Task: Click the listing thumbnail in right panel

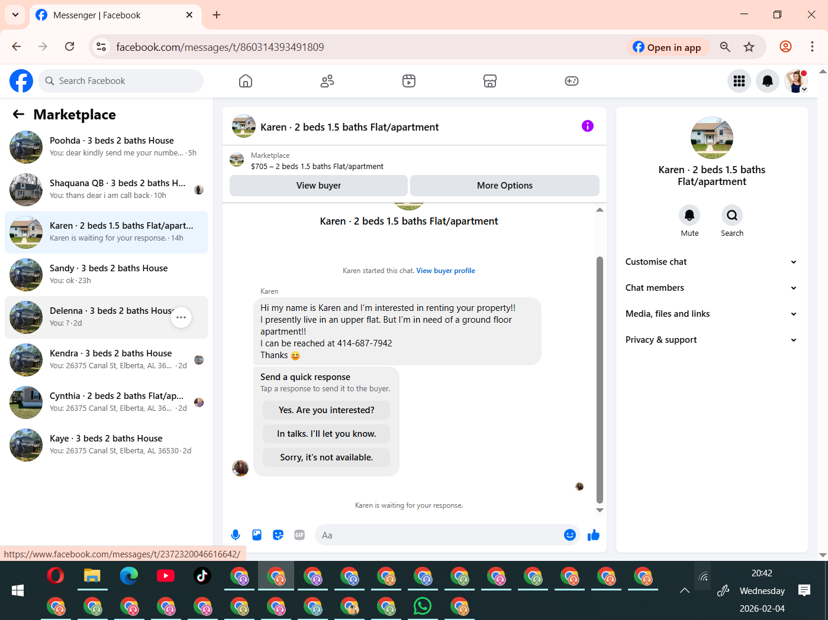Action: pyautogui.click(x=712, y=138)
